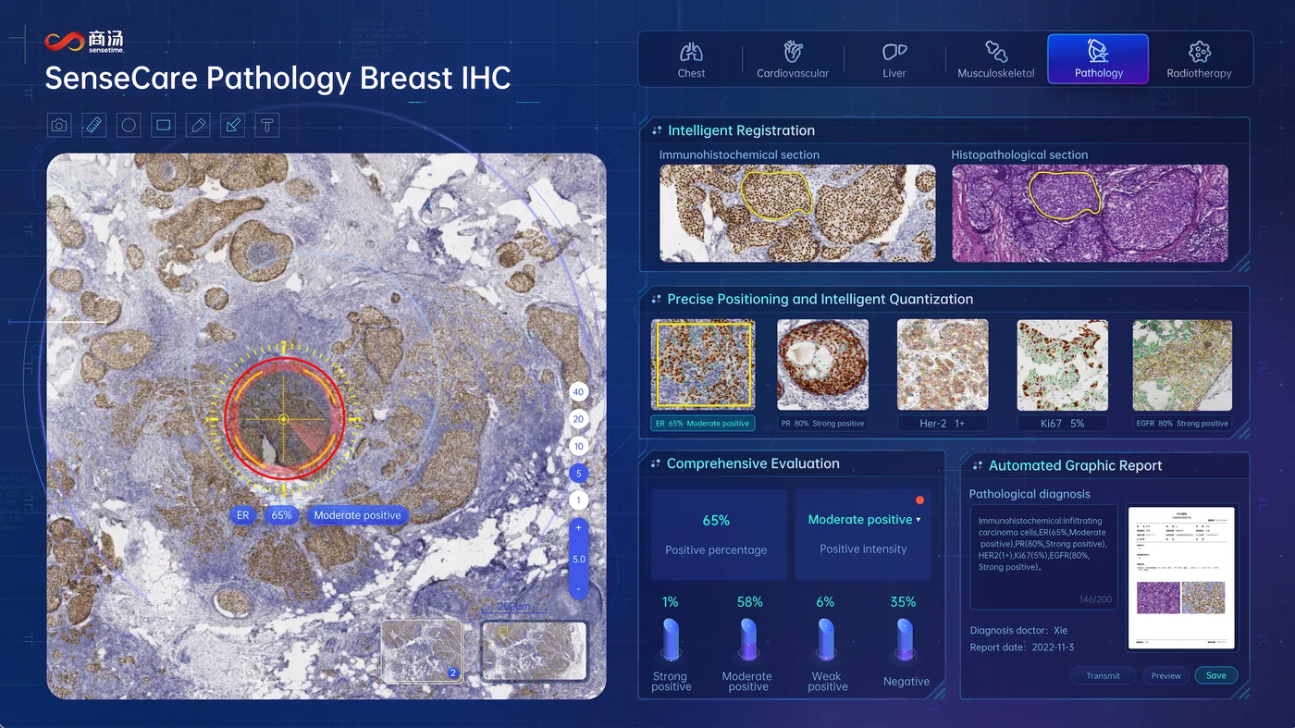Click the Preview button
Viewport: 1295px width, 728px height.
[x=1165, y=675]
